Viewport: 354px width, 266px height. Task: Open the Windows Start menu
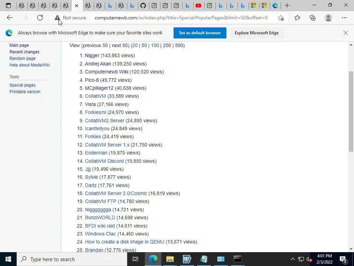tap(8, 259)
